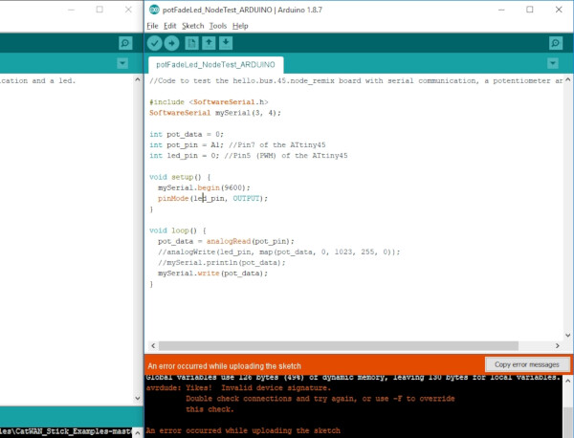Image resolution: width=574 pixels, height=438 pixels.
Task: Click the commented '//analogWrite(led_pin...' line
Action: (x=279, y=252)
